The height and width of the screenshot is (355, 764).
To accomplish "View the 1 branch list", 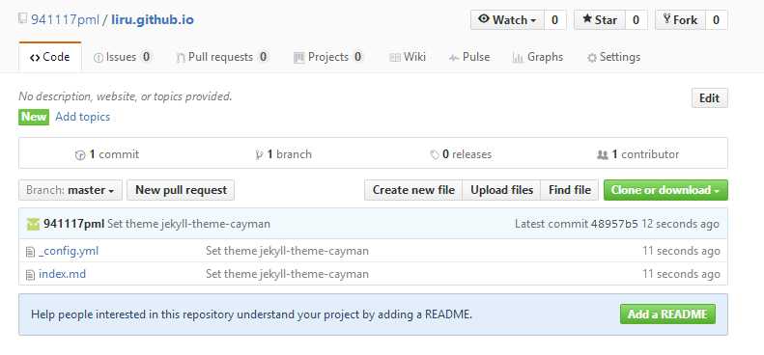I will (284, 154).
